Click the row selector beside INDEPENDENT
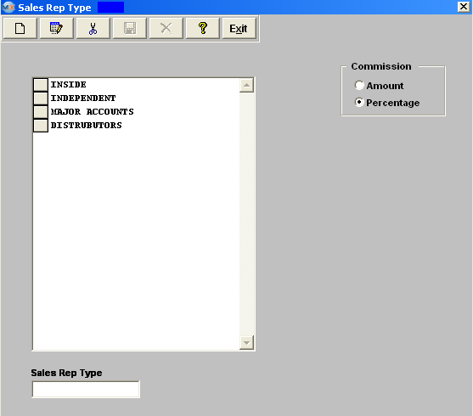This screenshot has height=416, width=473. (41, 98)
